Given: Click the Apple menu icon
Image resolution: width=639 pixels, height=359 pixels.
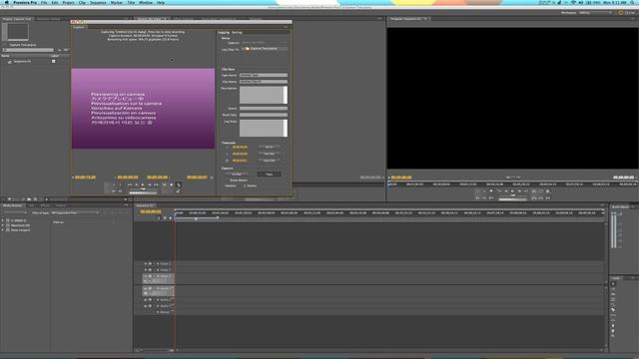Looking at the screenshot, I should tap(7, 2).
